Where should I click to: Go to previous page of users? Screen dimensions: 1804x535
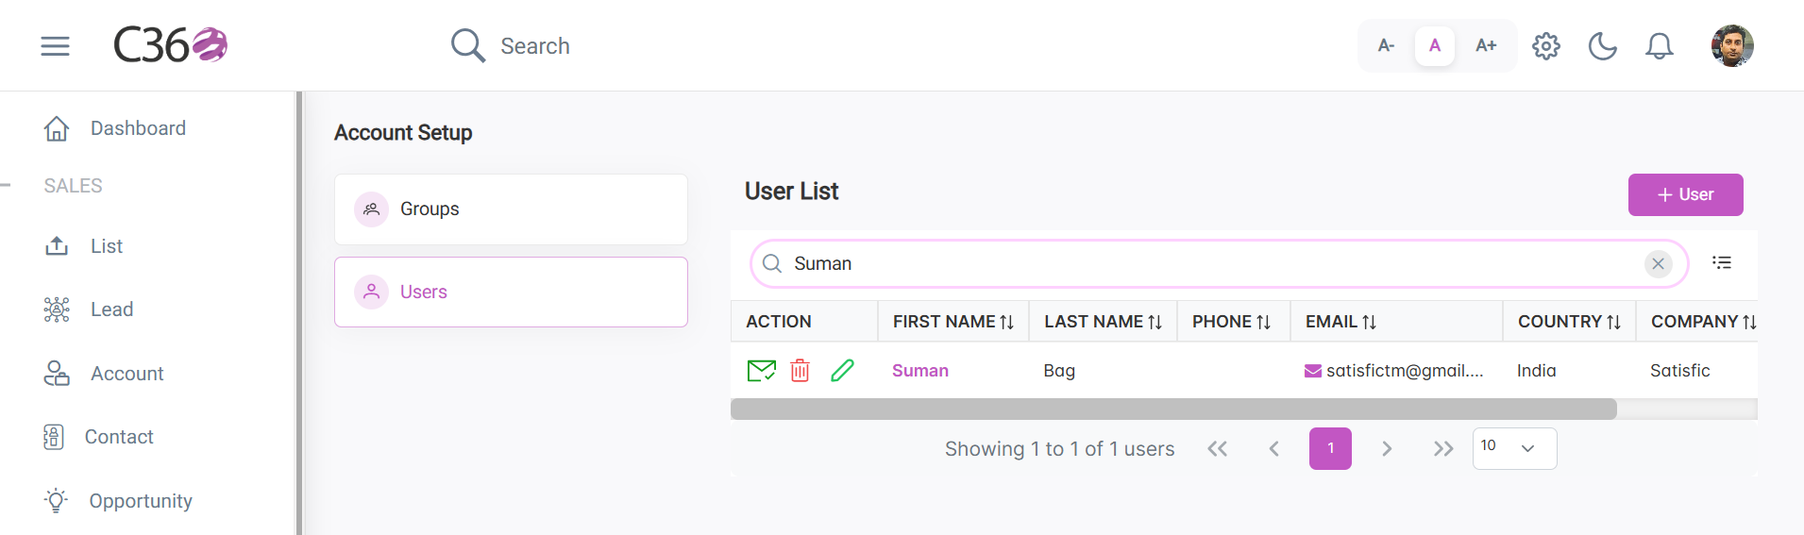(x=1274, y=449)
